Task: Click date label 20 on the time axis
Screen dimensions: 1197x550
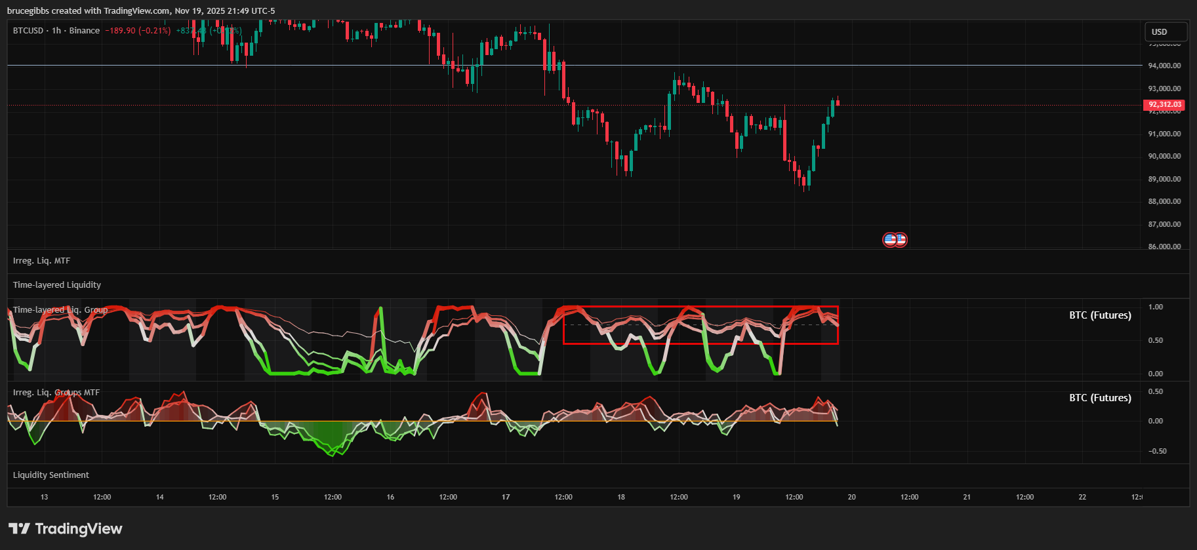Action: 851,497
